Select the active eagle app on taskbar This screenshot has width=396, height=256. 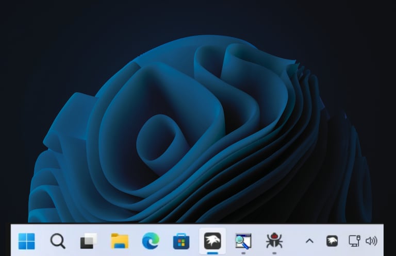[212, 241]
